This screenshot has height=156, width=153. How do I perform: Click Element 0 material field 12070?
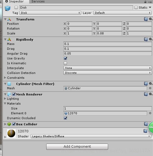coord(105,113)
